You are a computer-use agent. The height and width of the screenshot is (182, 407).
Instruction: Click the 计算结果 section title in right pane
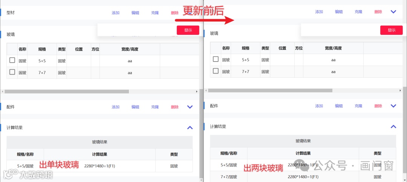tap(218, 126)
